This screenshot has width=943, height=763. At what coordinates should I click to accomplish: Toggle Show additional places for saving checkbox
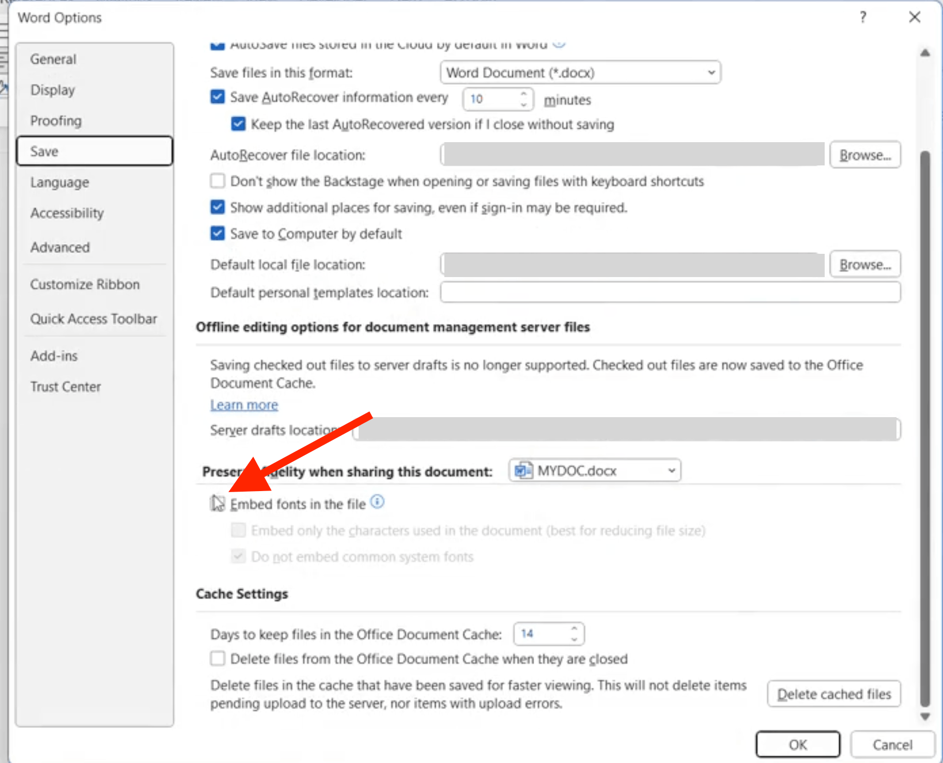click(x=218, y=207)
